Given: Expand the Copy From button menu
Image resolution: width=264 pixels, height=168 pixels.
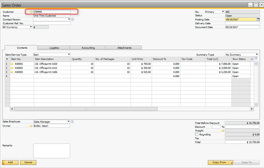Looking at the screenshot, I should coord(232,163).
